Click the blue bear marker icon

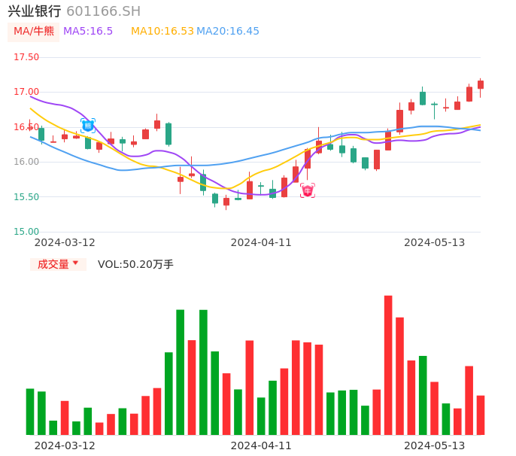pos(88,126)
